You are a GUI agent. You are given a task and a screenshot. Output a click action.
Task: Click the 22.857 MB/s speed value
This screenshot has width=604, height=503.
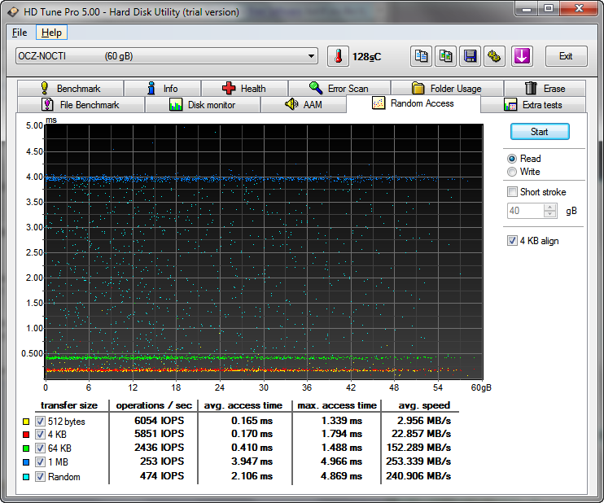[422, 434]
